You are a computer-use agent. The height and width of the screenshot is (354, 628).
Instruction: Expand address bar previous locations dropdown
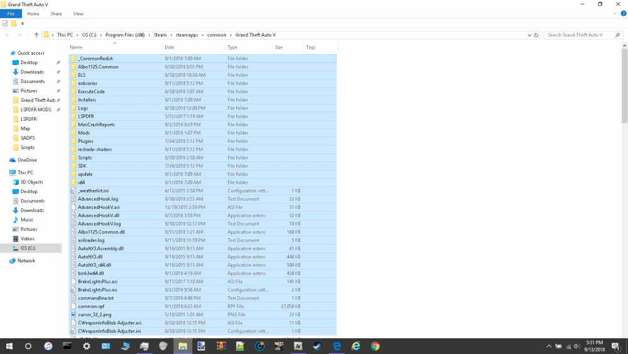point(529,35)
